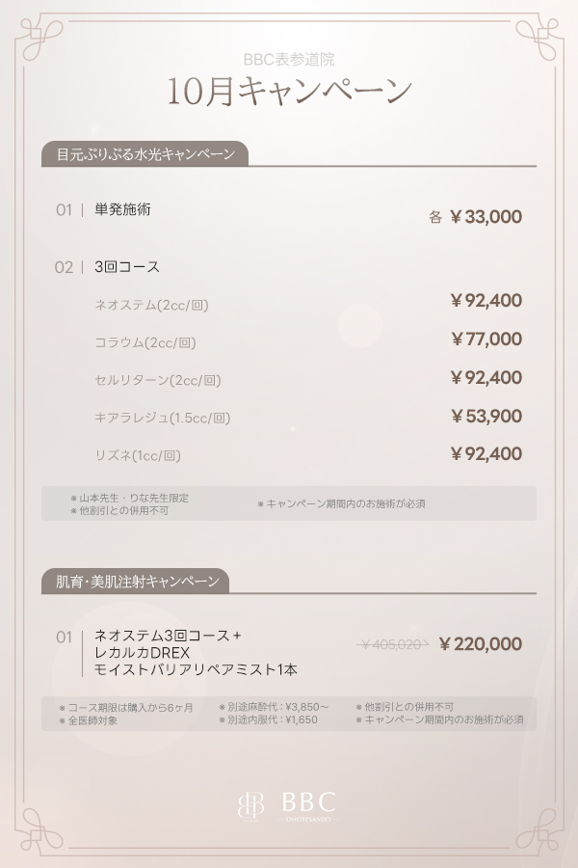The height and width of the screenshot is (868, 578).
Task: Click the ネオステム(2cc/回) course option
Action: coord(151,305)
